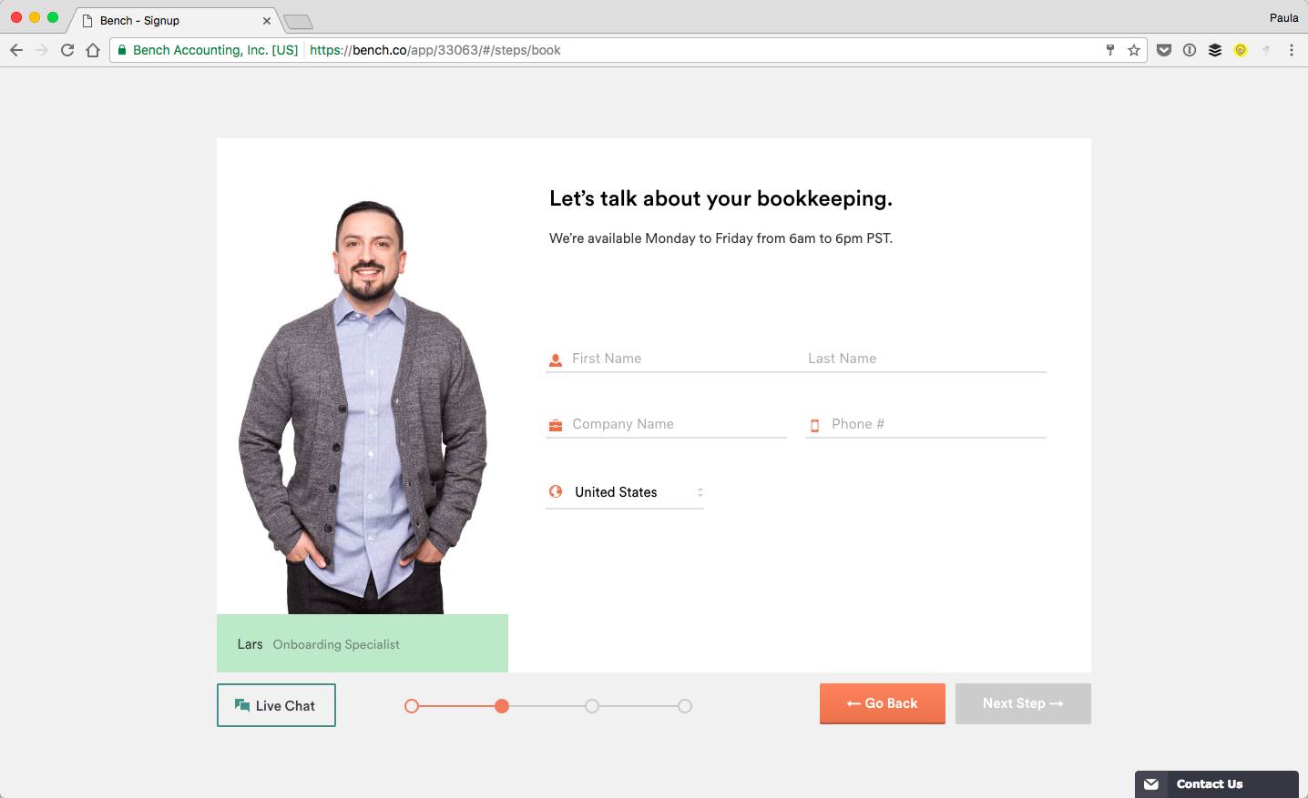This screenshot has height=798, width=1308.
Task: Select the last step circle in the progress bar
Action: 684,705
